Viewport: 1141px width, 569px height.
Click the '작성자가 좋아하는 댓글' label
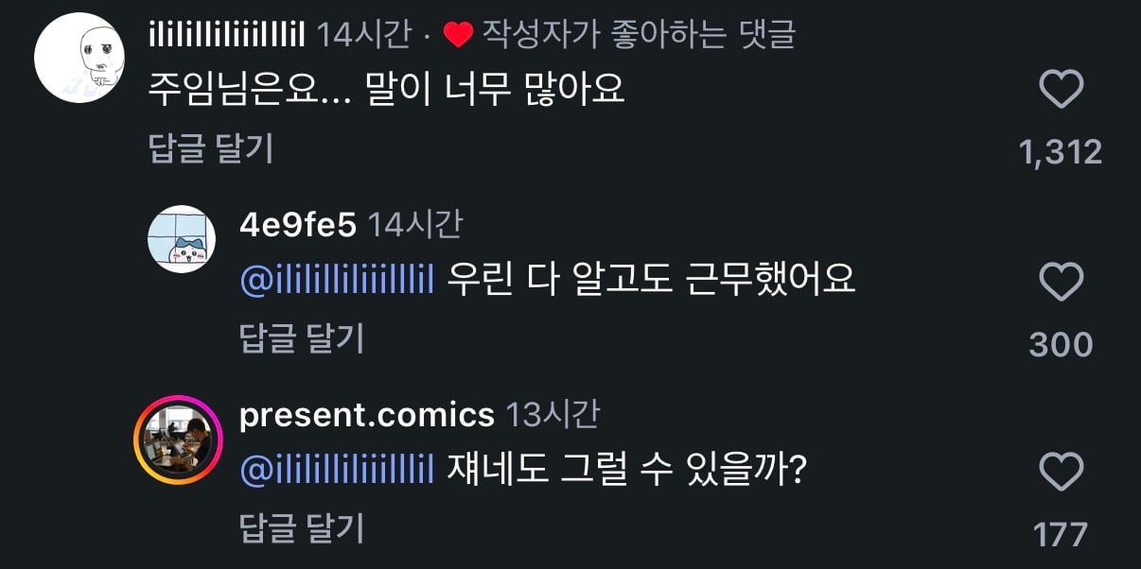(x=639, y=35)
